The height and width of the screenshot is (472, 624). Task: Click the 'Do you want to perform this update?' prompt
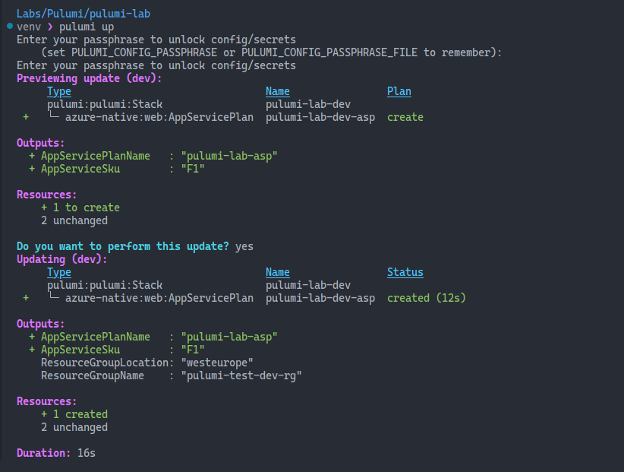coord(122,246)
